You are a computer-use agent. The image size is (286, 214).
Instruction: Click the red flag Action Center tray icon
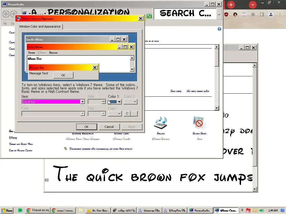[x=248, y=210]
